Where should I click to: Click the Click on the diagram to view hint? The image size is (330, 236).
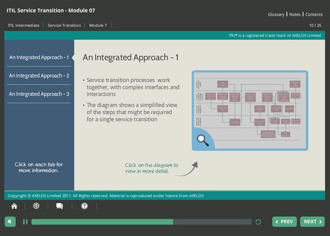pyautogui.click(x=151, y=168)
